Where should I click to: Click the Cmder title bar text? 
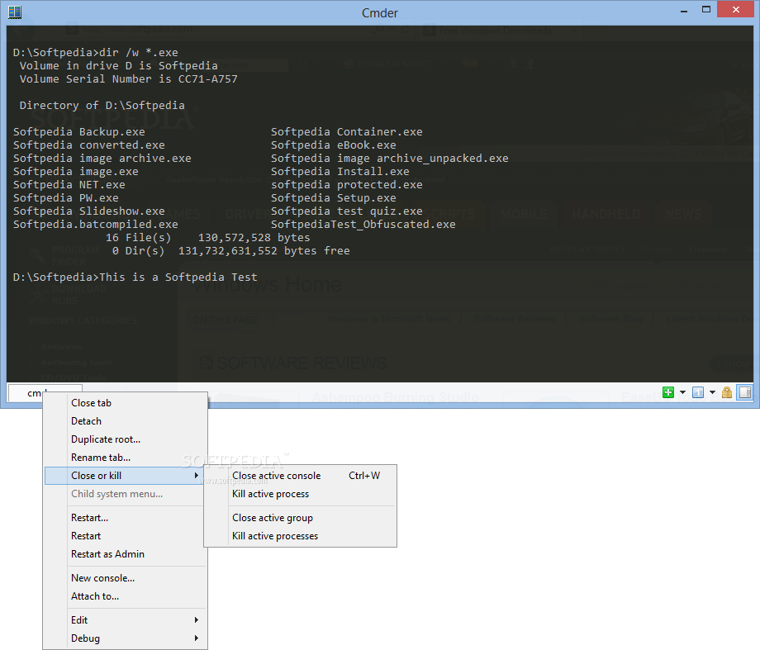click(379, 12)
